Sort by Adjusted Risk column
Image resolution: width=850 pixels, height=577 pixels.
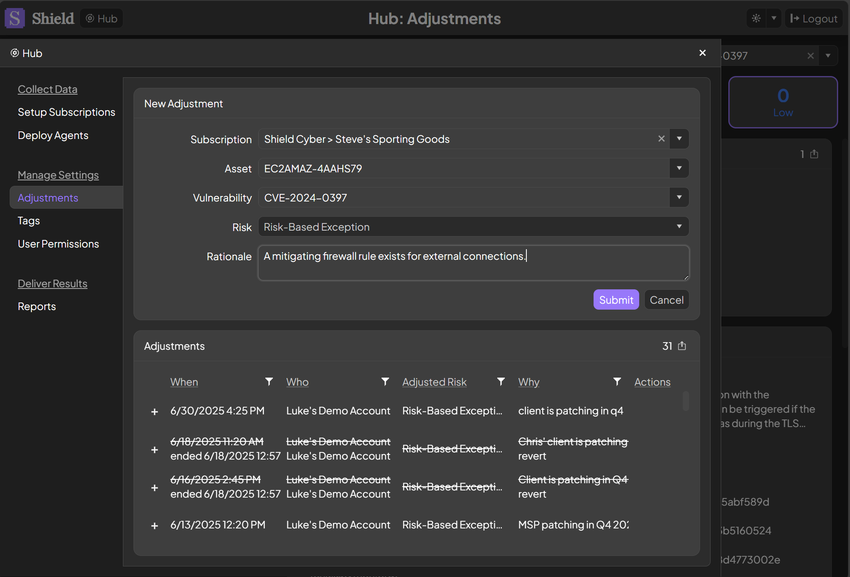[x=434, y=382]
